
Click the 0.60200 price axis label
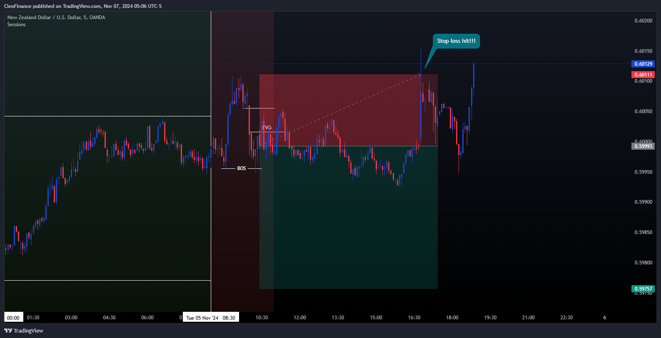point(643,21)
